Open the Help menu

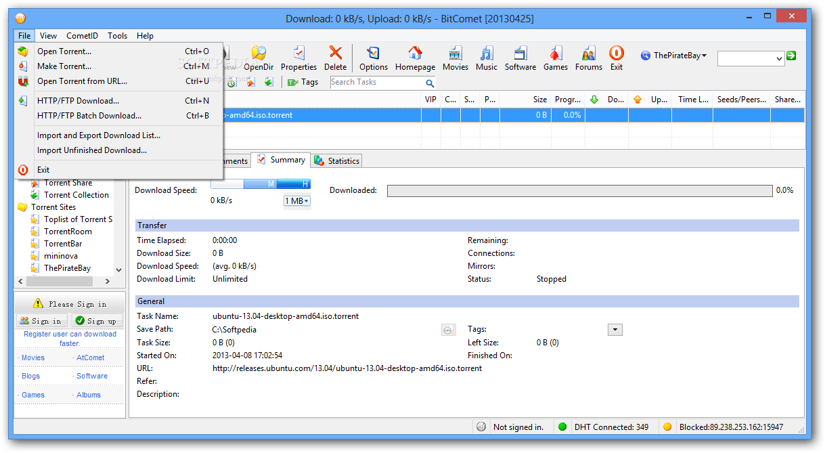pyautogui.click(x=145, y=36)
